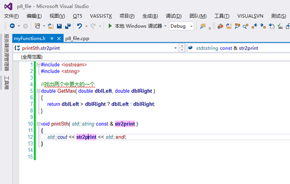Image resolution: width=290 pixels, height=184 pixels.
Task: Click the VA spell check abc icon
Action: click(x=280, y=26)
